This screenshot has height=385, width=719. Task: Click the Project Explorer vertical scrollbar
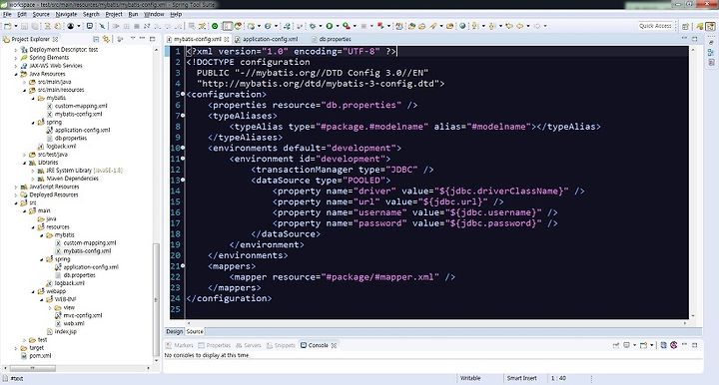click(157, 301)
